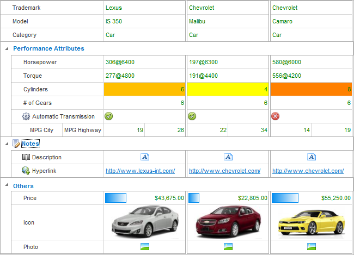Open the Malibu chevrolet.com hyperlink
The image size is (354, 255).
click(x=224, y=171)
